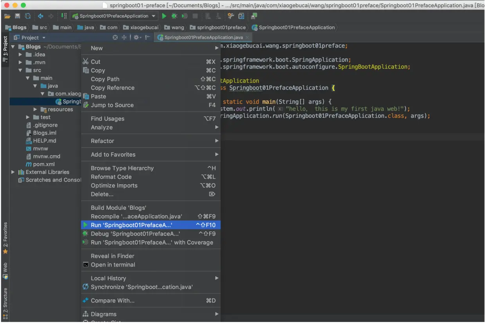This screenshot has width=485, height=324.
Task: Choose Open in terminal from the menu
Action: [x=151, y=265]
